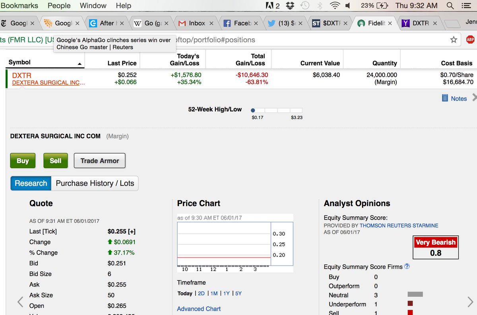Open Equity Summary Score Firms help icon

click(407, 266)
